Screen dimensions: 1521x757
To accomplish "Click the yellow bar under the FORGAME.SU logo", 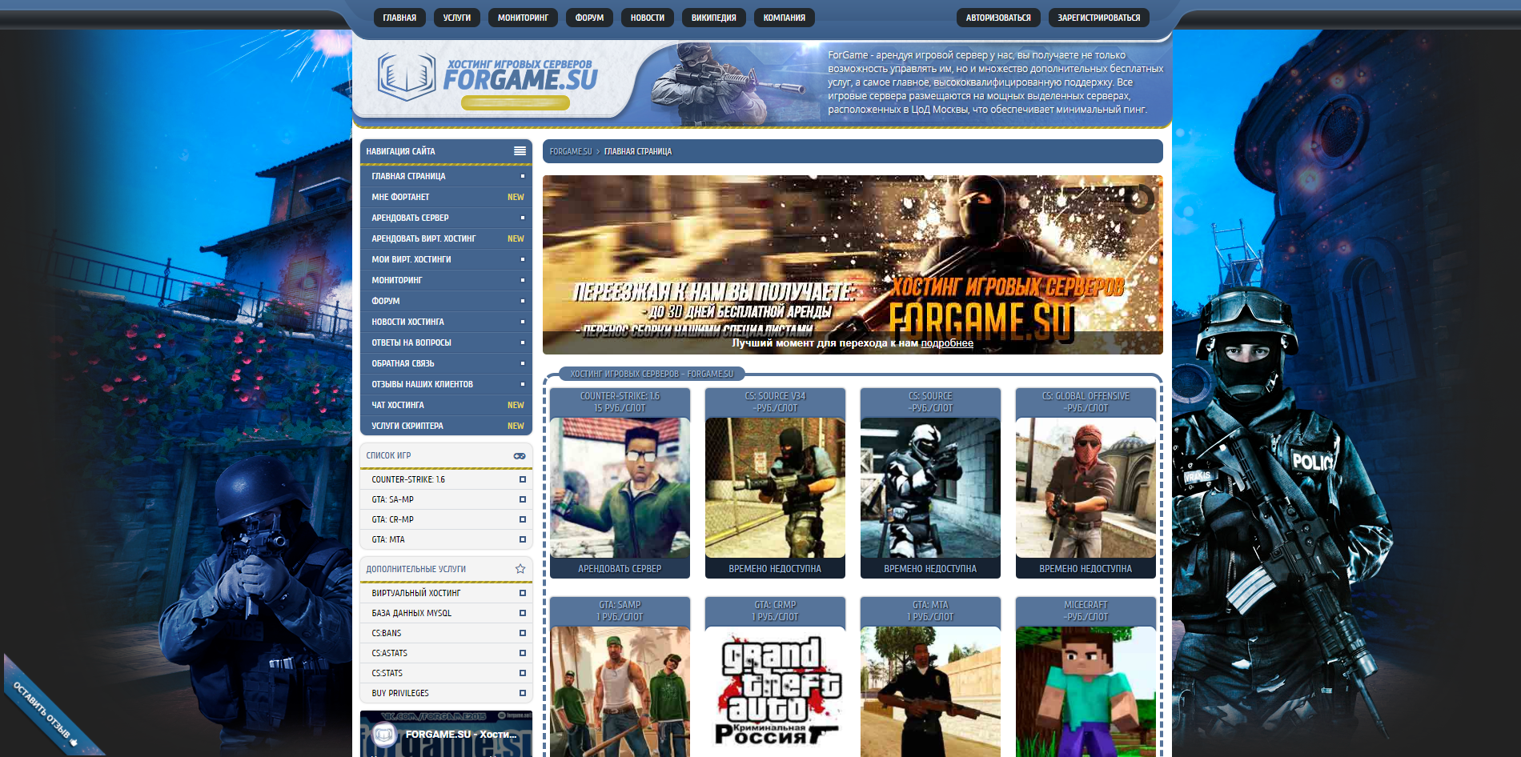I will [x=515, y=102].
